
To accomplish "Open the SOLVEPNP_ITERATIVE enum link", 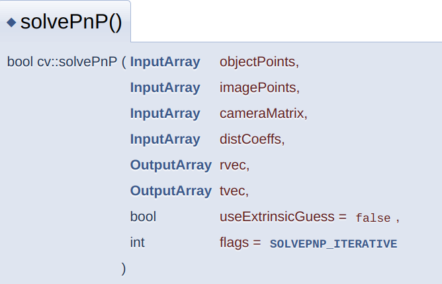I will 333,244.
